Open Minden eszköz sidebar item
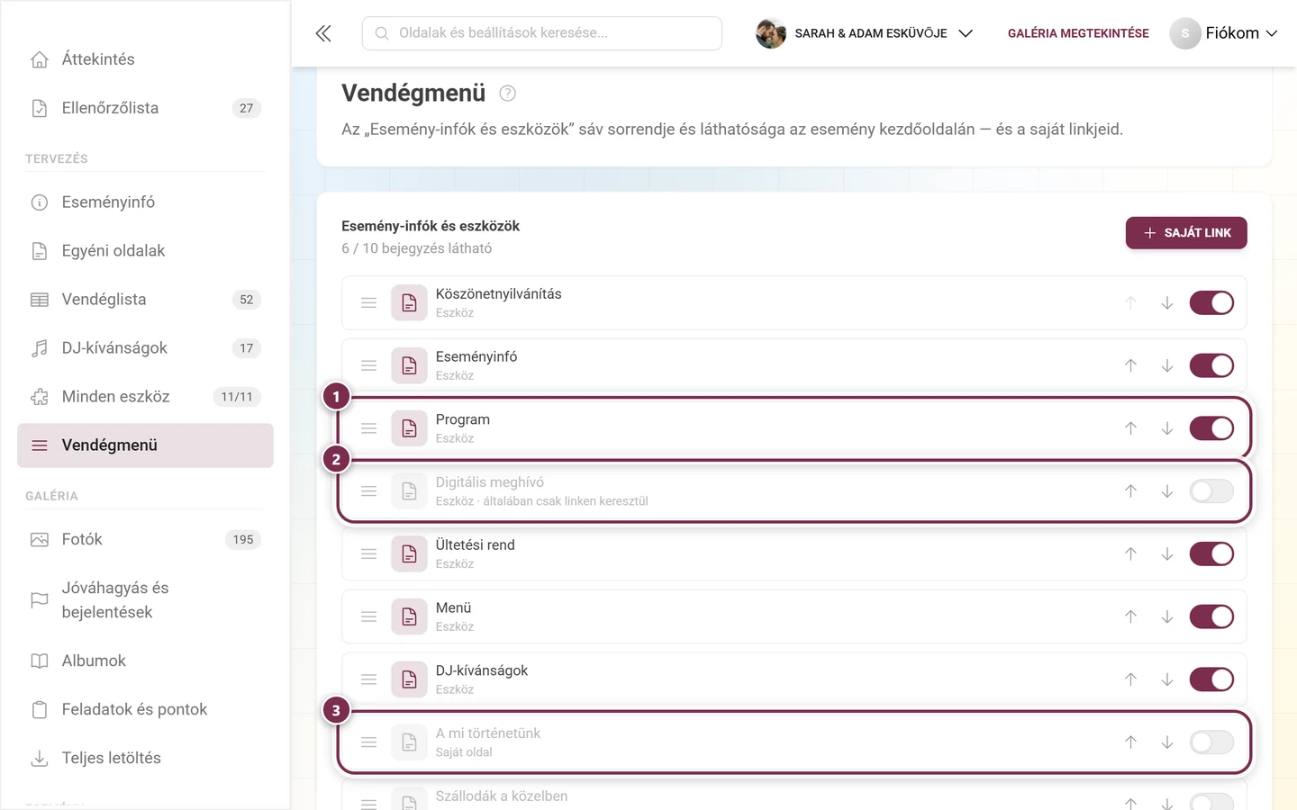 [x=145, y=397]
